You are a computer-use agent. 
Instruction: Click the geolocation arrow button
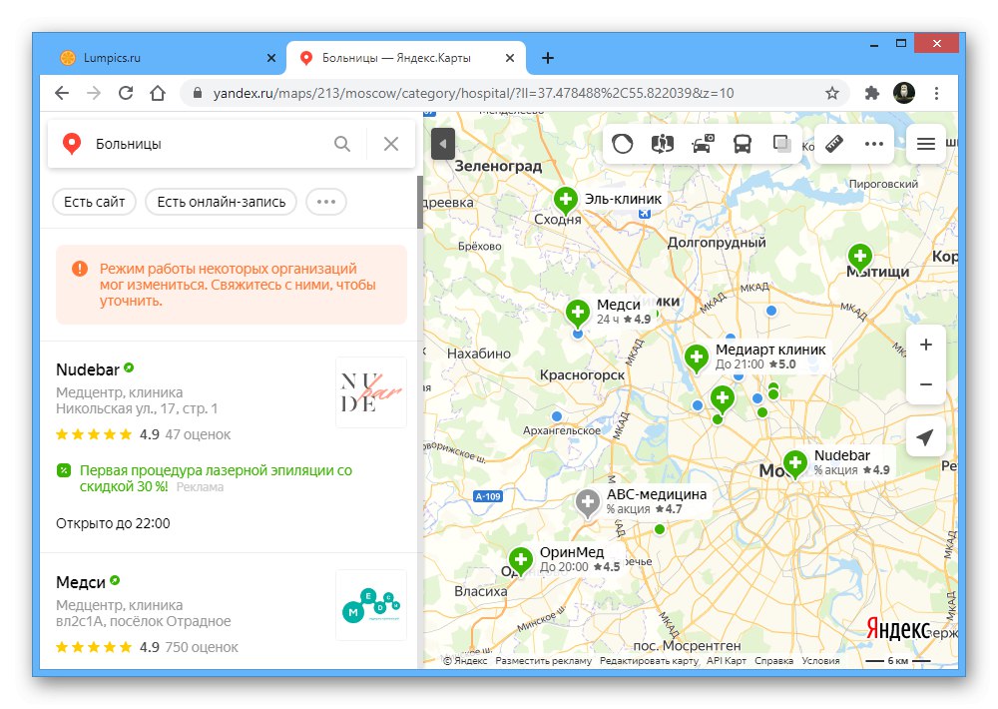(x=926, y=436)
